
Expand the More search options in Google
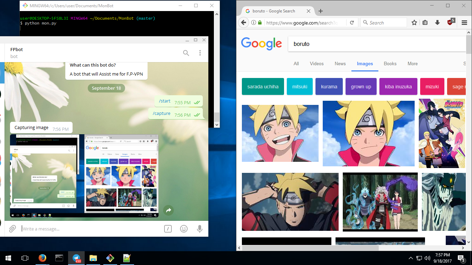(x=413, y=63)
